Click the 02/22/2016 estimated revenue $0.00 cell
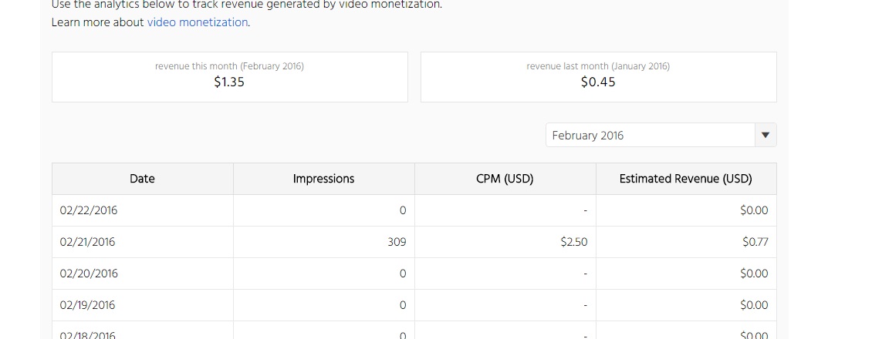Image resolution: width=882 pixels, height=339 pixels. point(753,210)
